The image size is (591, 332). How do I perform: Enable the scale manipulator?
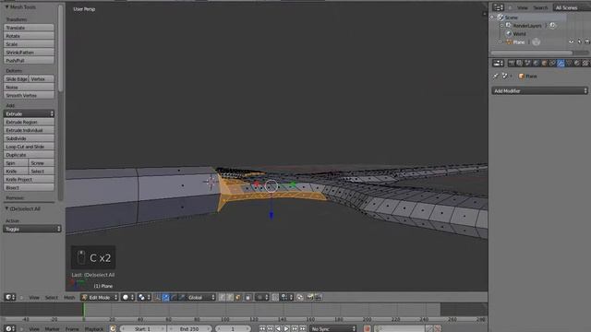pyautogui.click(x=182, y=297)
